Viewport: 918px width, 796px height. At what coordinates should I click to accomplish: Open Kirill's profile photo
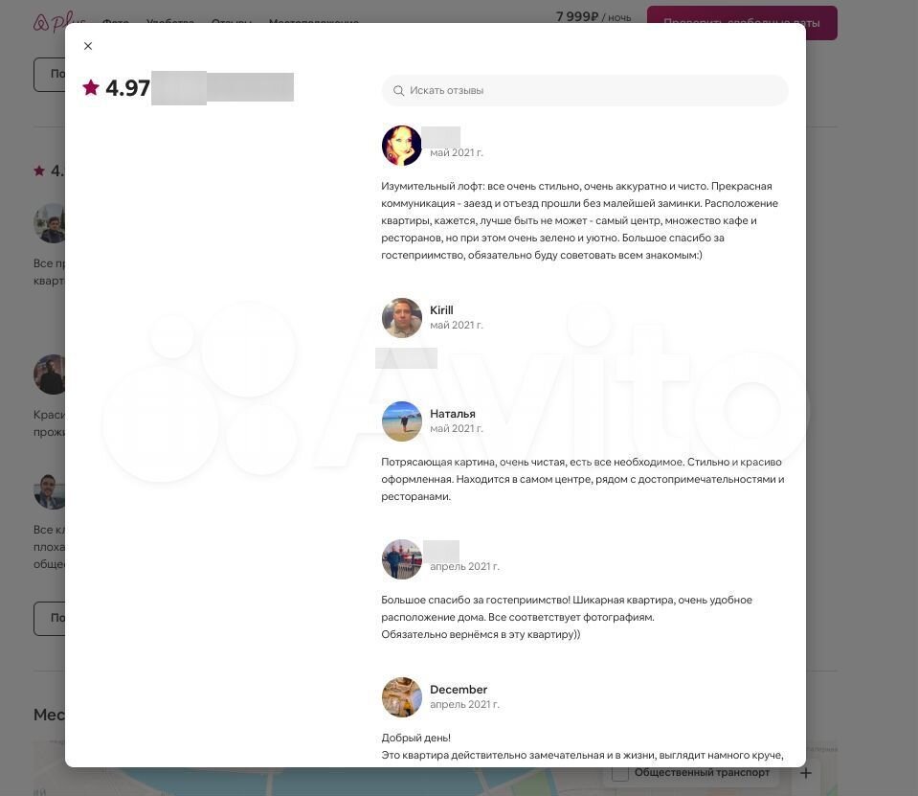tap(402, 317)
